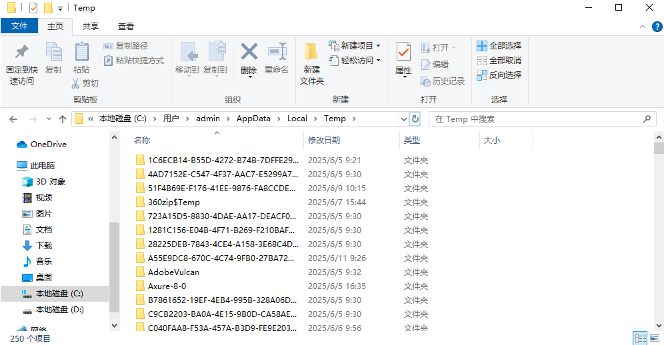Click the AppData breadcrumb segment
664x345 pixels.
click(253, 119)
